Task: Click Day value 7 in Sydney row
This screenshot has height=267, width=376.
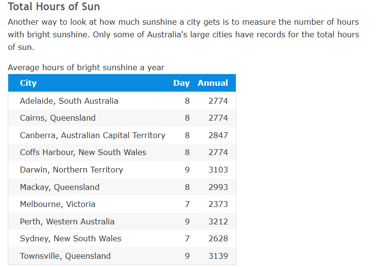Action: (x=187, y=238)
